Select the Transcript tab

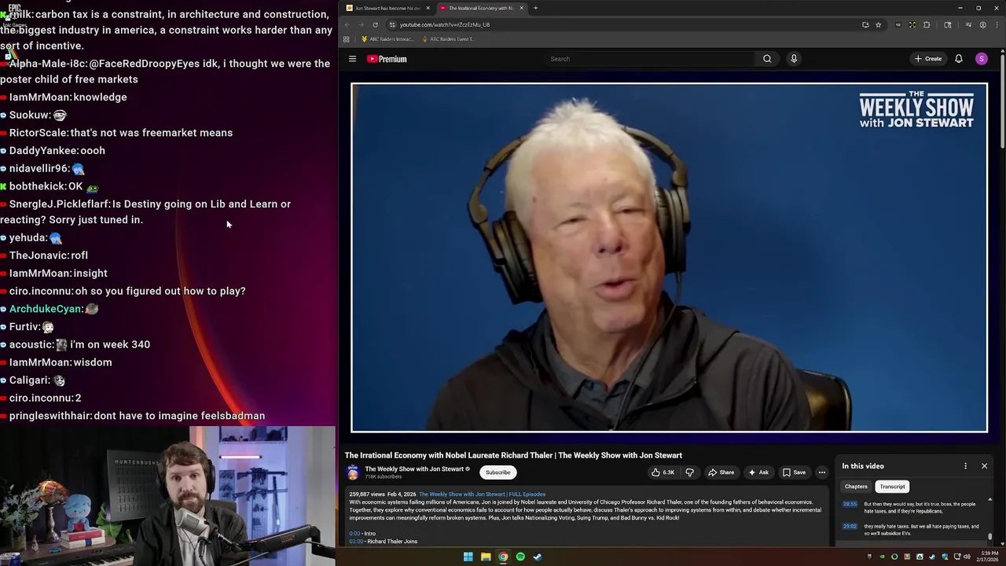pyautogui.click(x=892, y=487)
